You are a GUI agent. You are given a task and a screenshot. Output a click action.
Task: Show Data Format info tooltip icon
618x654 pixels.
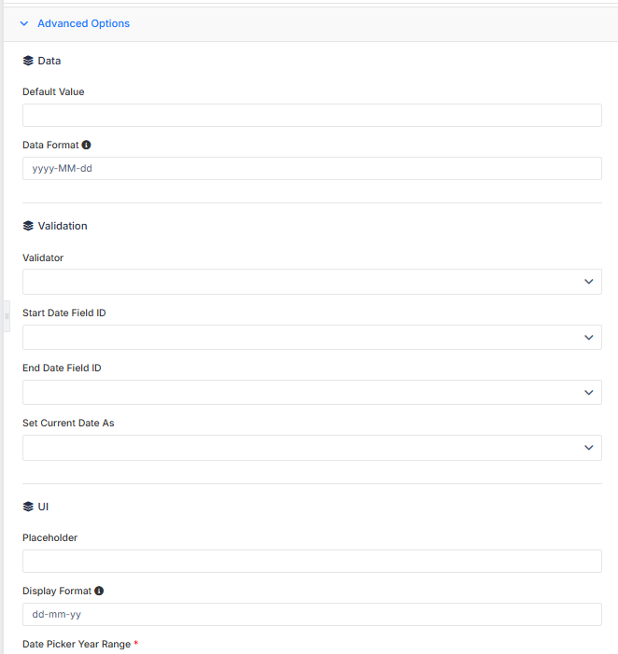coord(87,145)
